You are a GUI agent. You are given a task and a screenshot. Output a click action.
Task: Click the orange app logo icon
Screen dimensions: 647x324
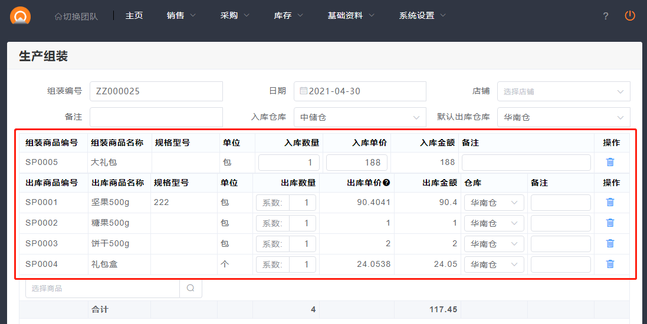20,16
